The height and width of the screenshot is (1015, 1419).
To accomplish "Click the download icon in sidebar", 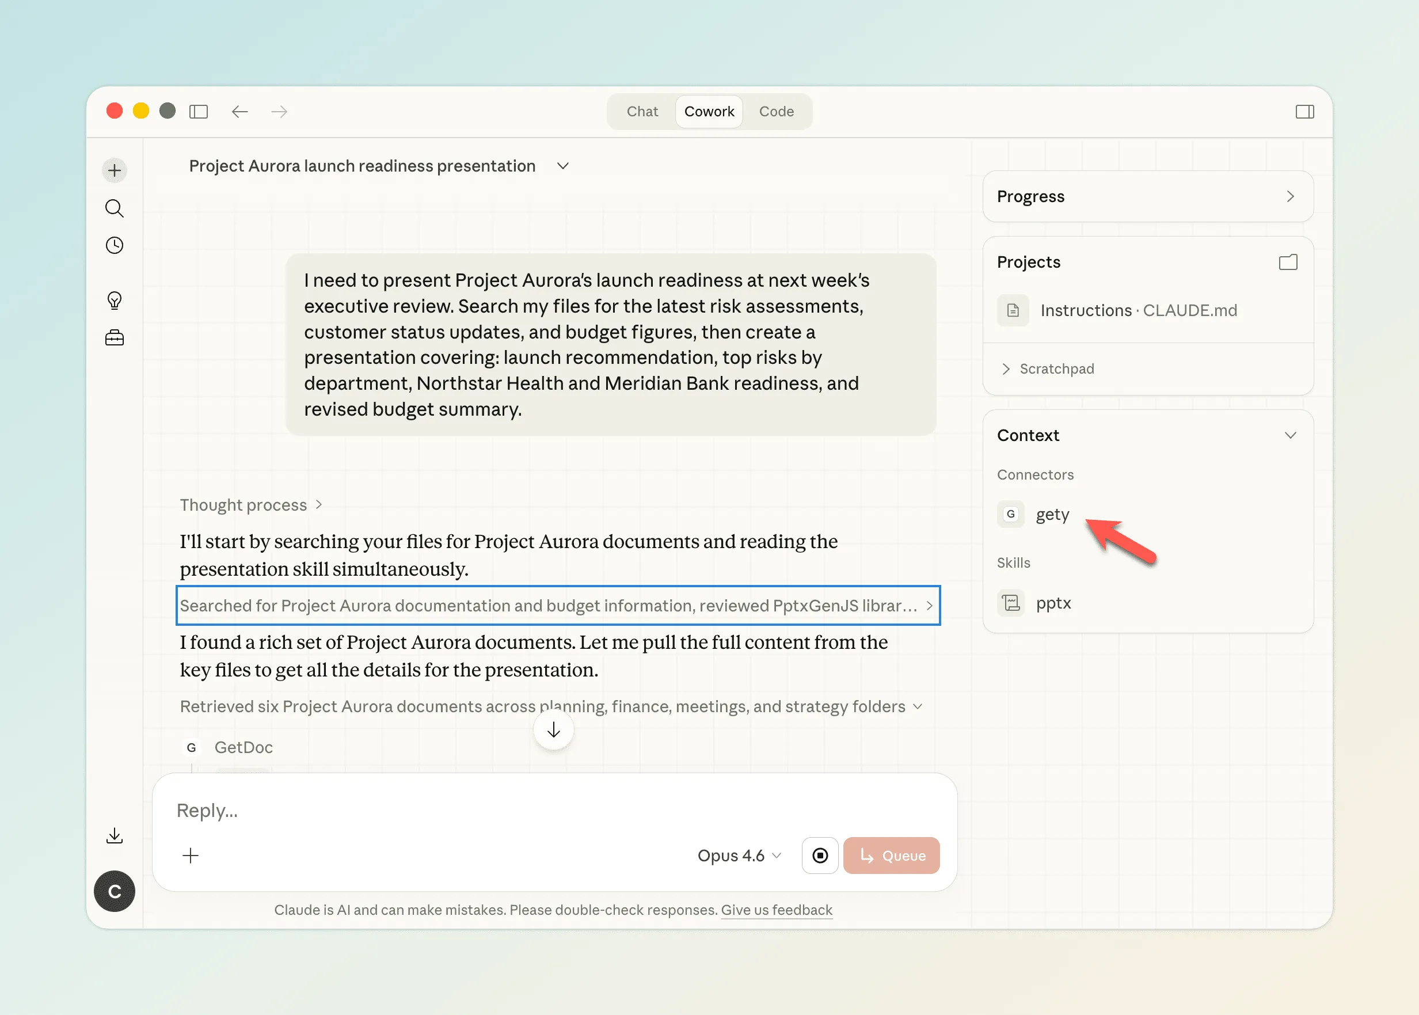I will click(115, 835).
